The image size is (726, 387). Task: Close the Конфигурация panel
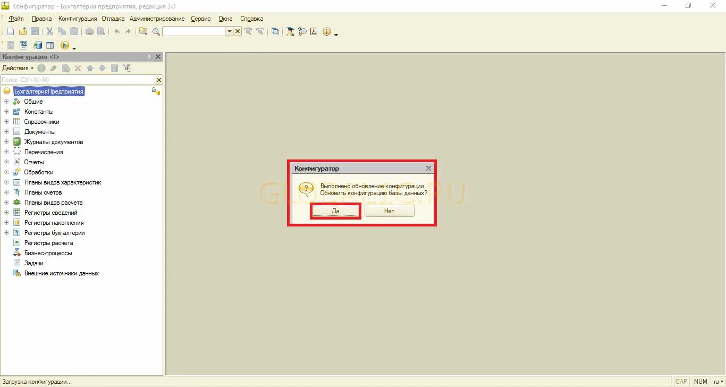click(158, 57)
